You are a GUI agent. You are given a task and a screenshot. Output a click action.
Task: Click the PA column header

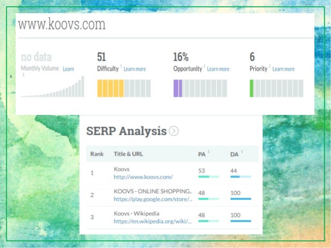coord(202,154)
